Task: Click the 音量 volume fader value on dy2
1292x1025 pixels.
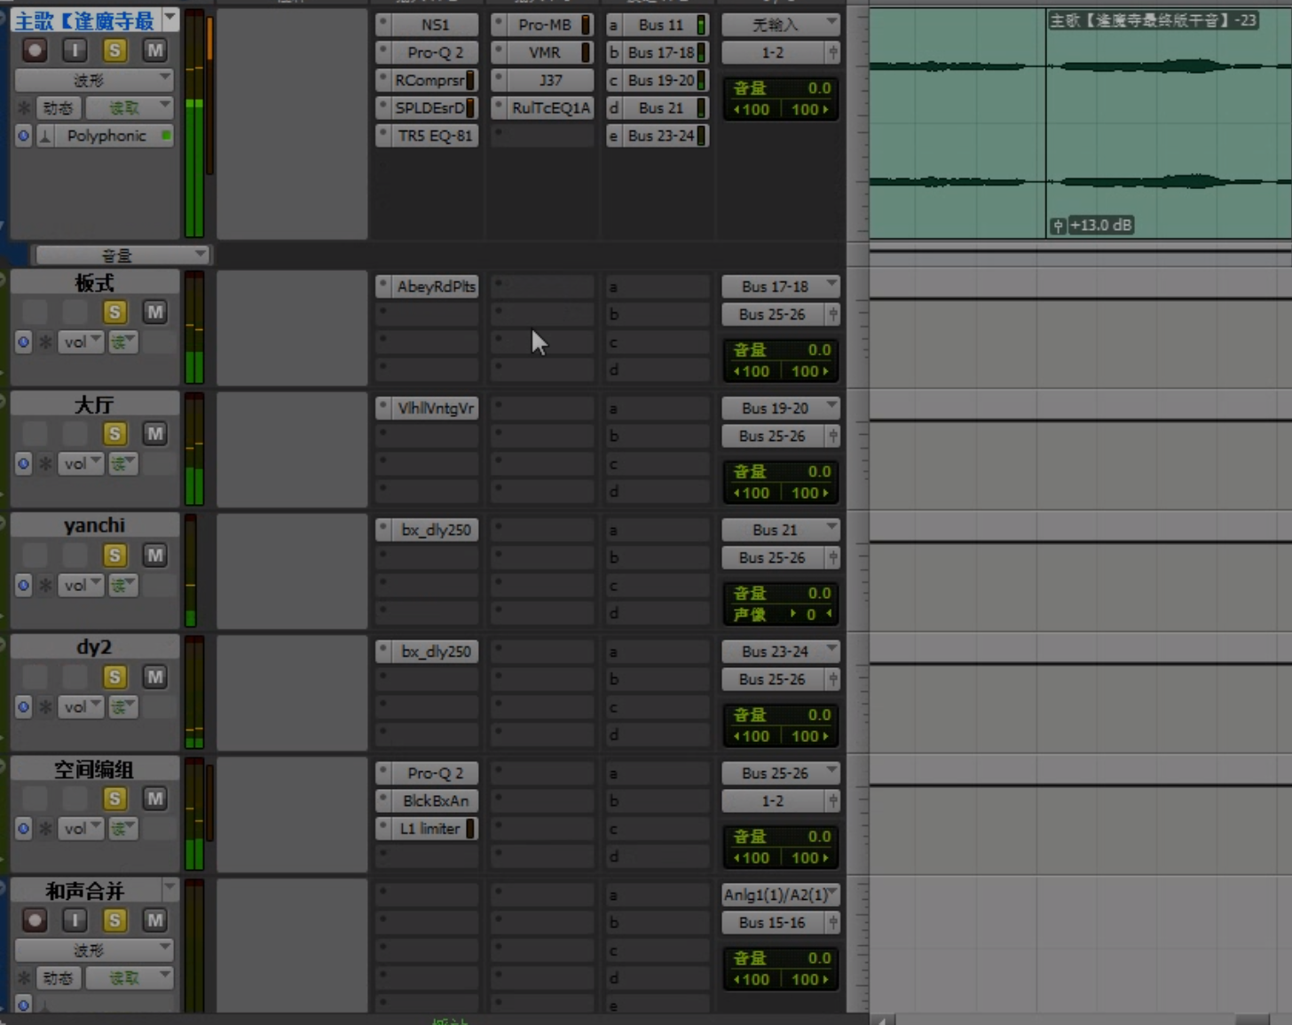Action: 781,714
